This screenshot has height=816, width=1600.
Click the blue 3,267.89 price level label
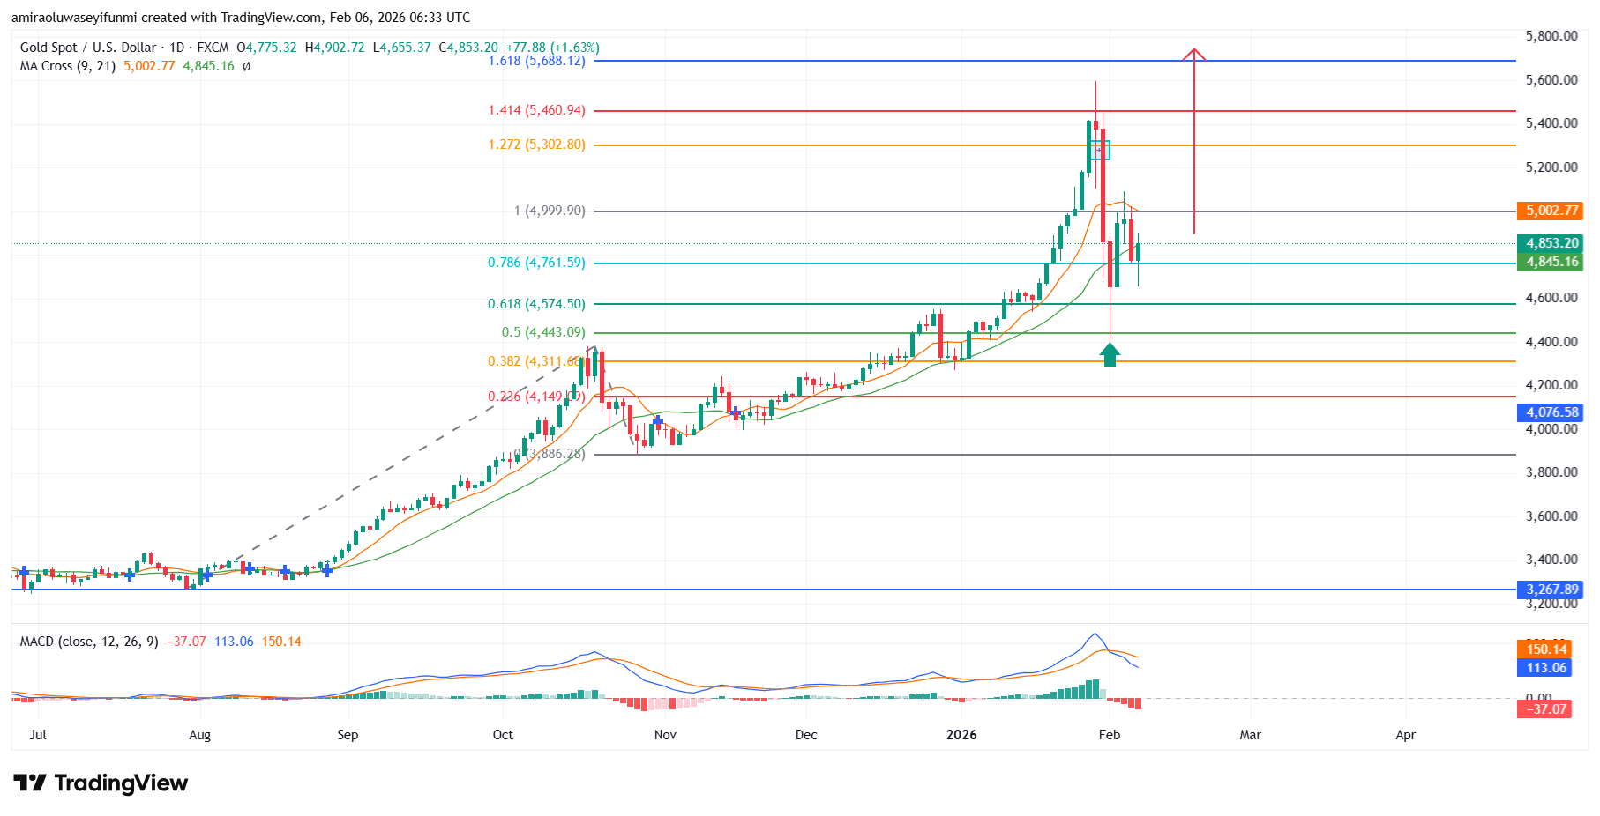click(x=1548, y=589)
